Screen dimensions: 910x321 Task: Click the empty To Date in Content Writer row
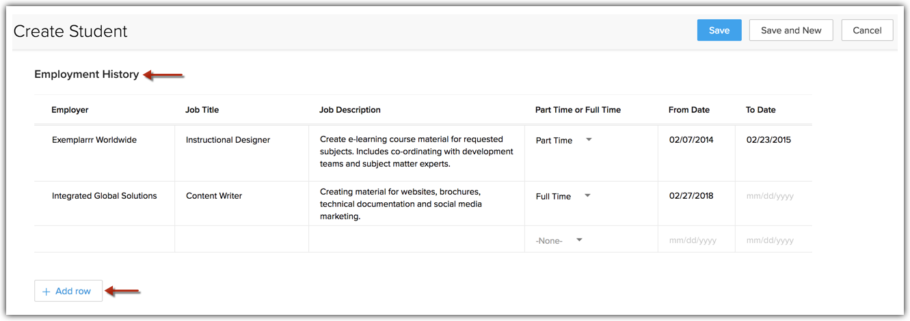pos(770,196)
